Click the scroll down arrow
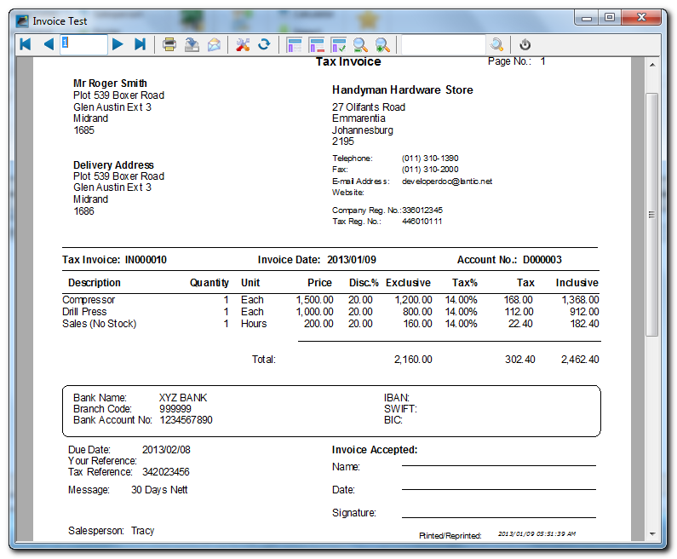 point(651,534)
